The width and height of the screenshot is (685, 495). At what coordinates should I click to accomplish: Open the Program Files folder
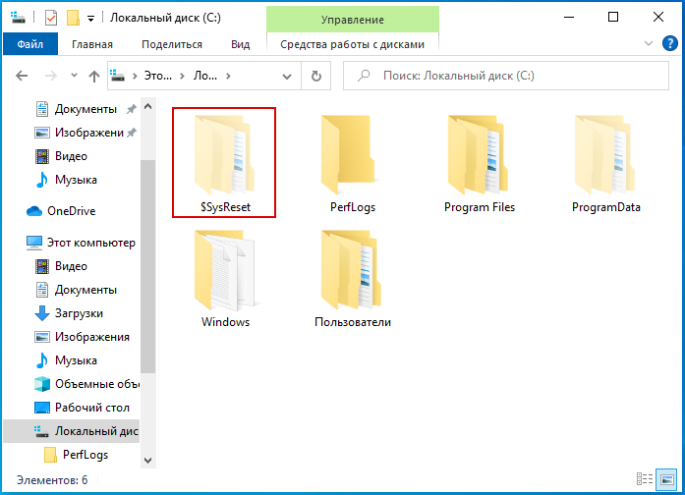(479, 162)
